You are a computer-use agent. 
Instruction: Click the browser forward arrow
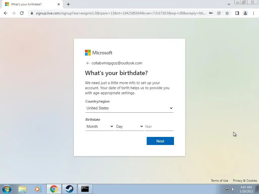point(14,13)
